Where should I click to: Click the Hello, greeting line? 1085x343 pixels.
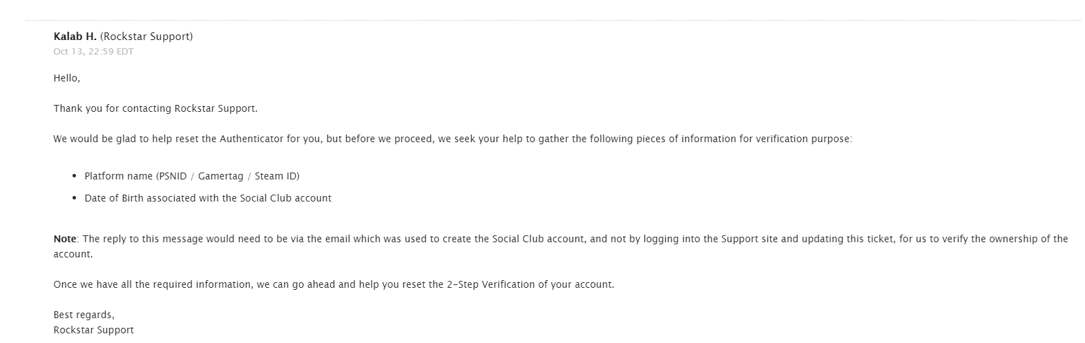[x=66, y=79]
